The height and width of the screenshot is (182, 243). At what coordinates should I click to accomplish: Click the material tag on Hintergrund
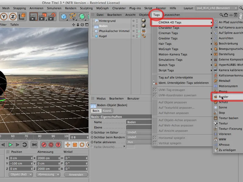[x=144, y=21]
